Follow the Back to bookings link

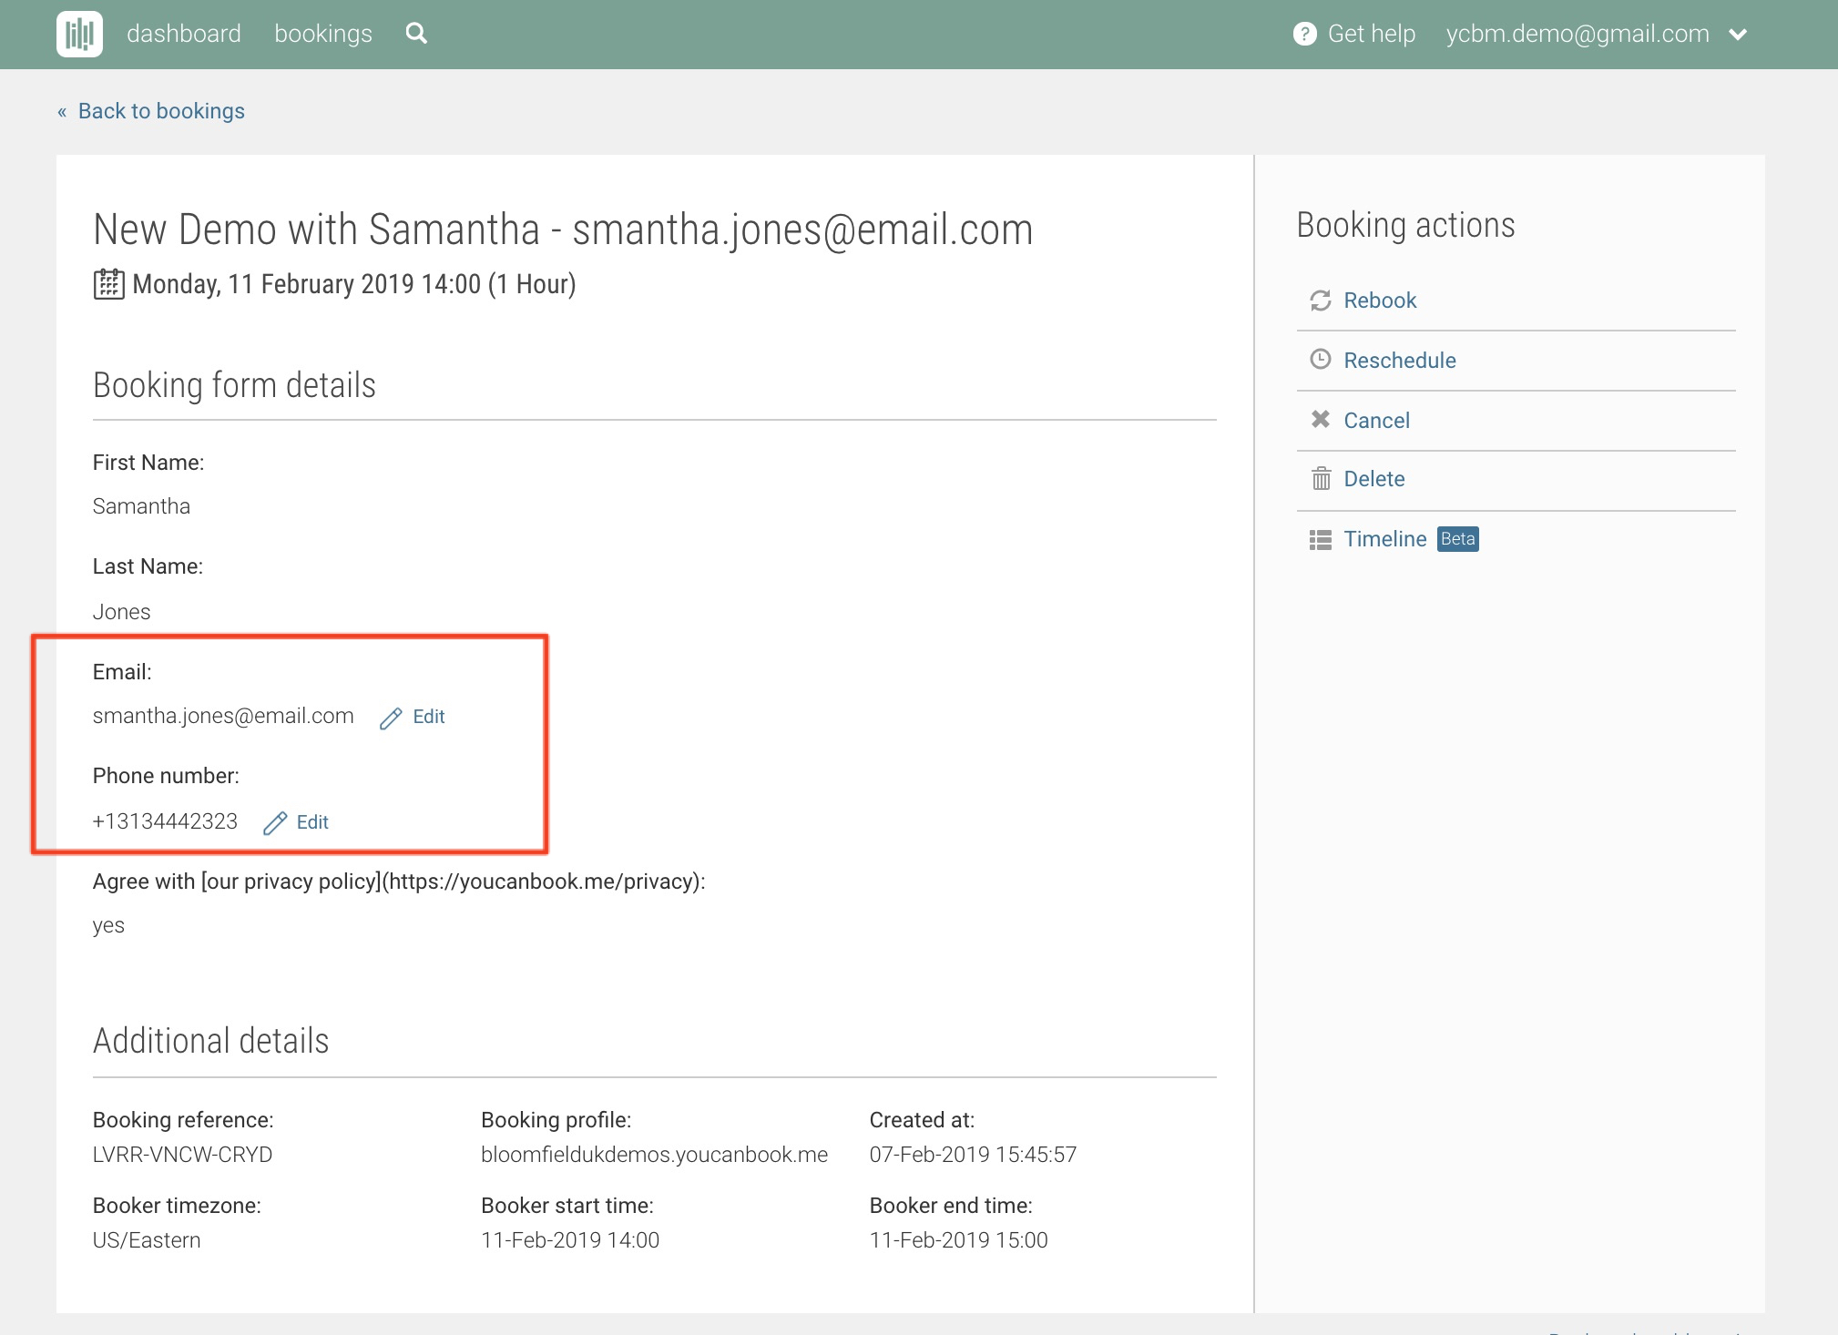[x=160, y=111]
